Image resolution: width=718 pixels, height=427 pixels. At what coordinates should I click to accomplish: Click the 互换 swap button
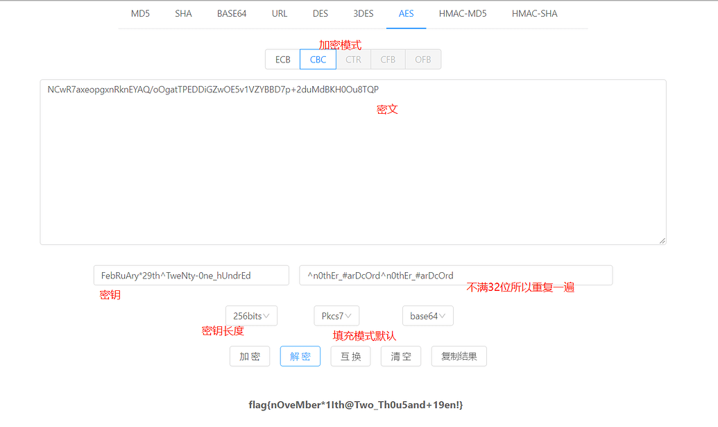(x=351, y=356)
